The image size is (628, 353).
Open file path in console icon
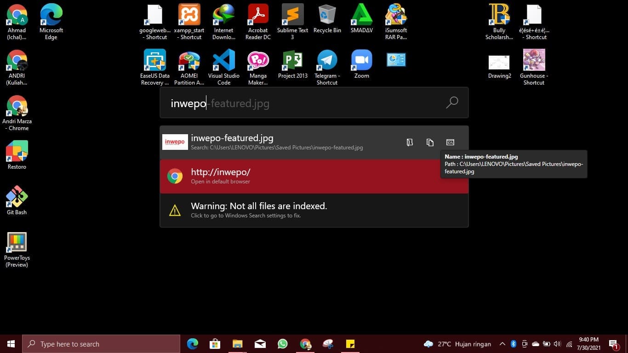click(x=450, y=142)
